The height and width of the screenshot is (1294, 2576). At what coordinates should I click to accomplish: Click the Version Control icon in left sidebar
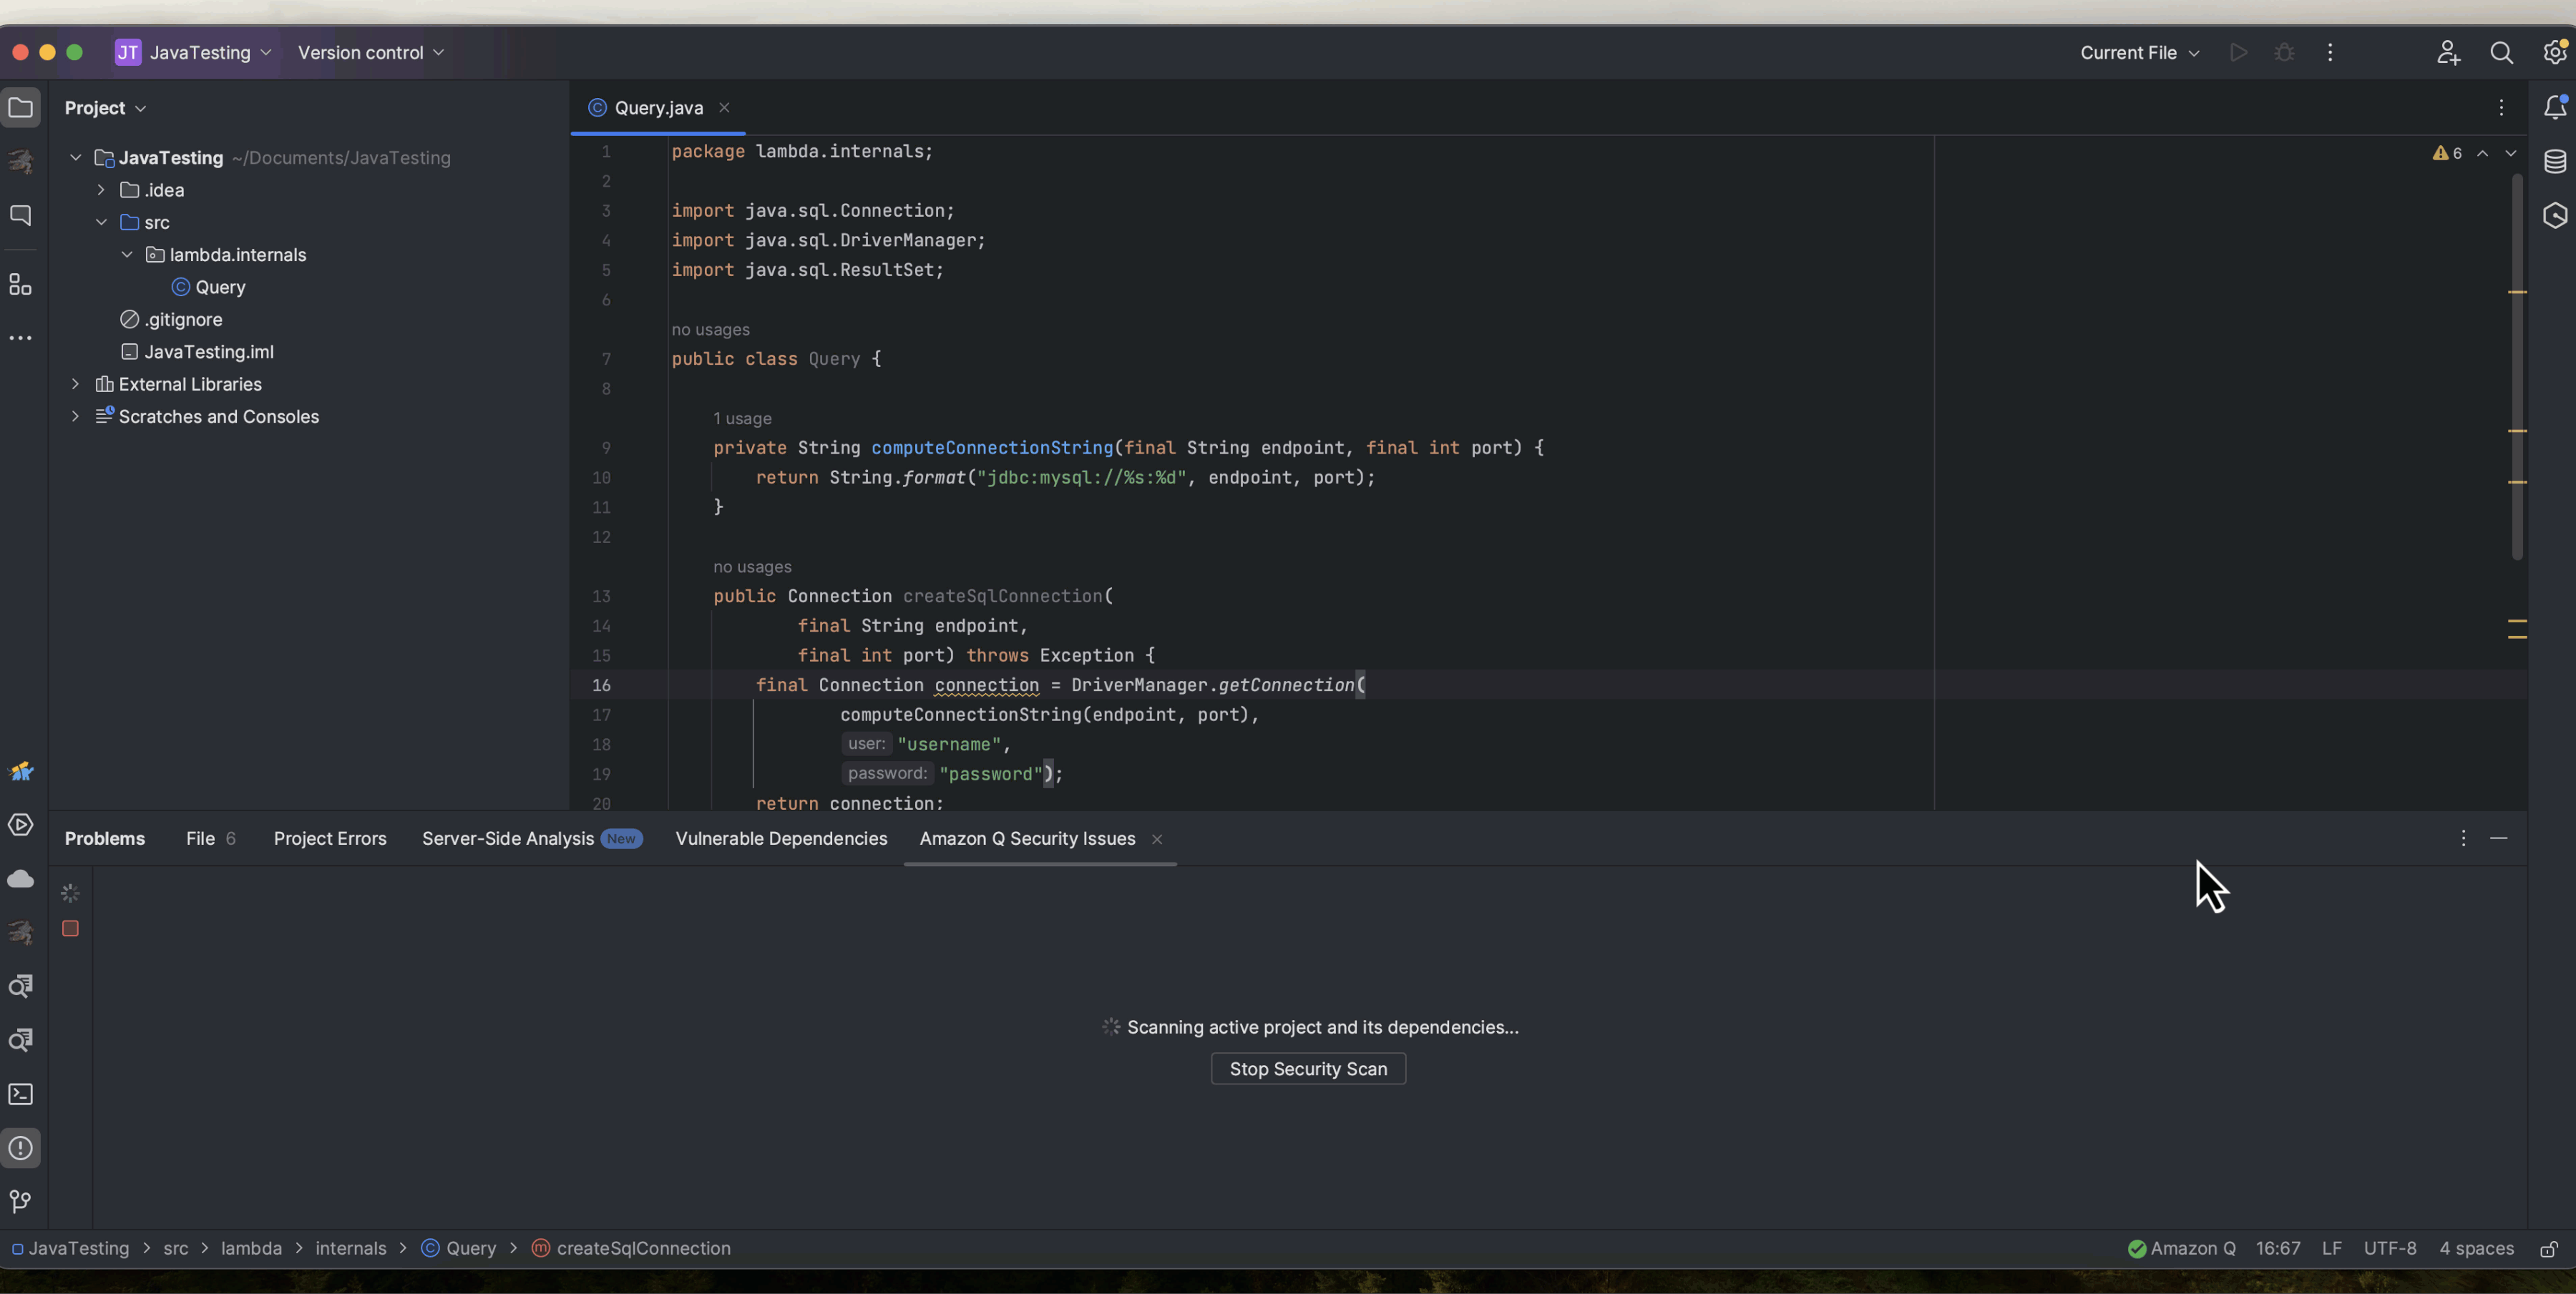(21, 1201)
